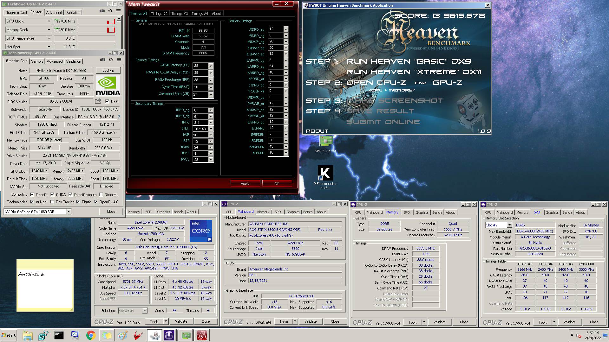Enable the DirectML checkbox
The height and width of the screenshot is (342, 609).
click(101, 194)
